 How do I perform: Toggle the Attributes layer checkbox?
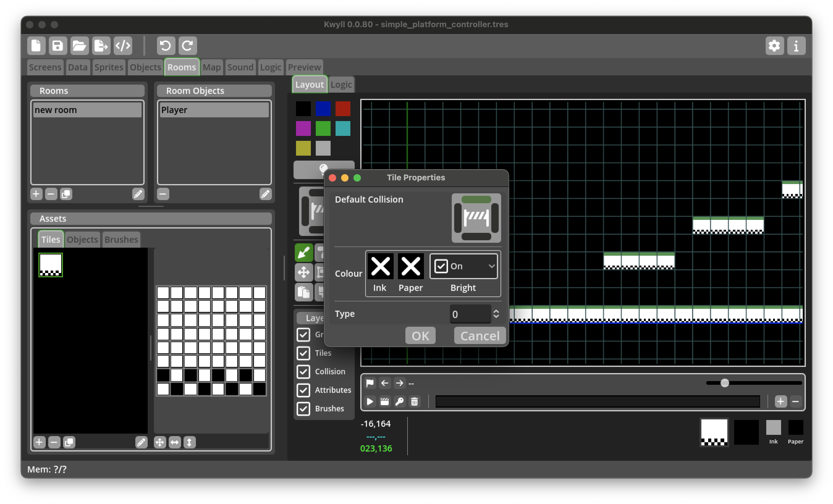303,390
